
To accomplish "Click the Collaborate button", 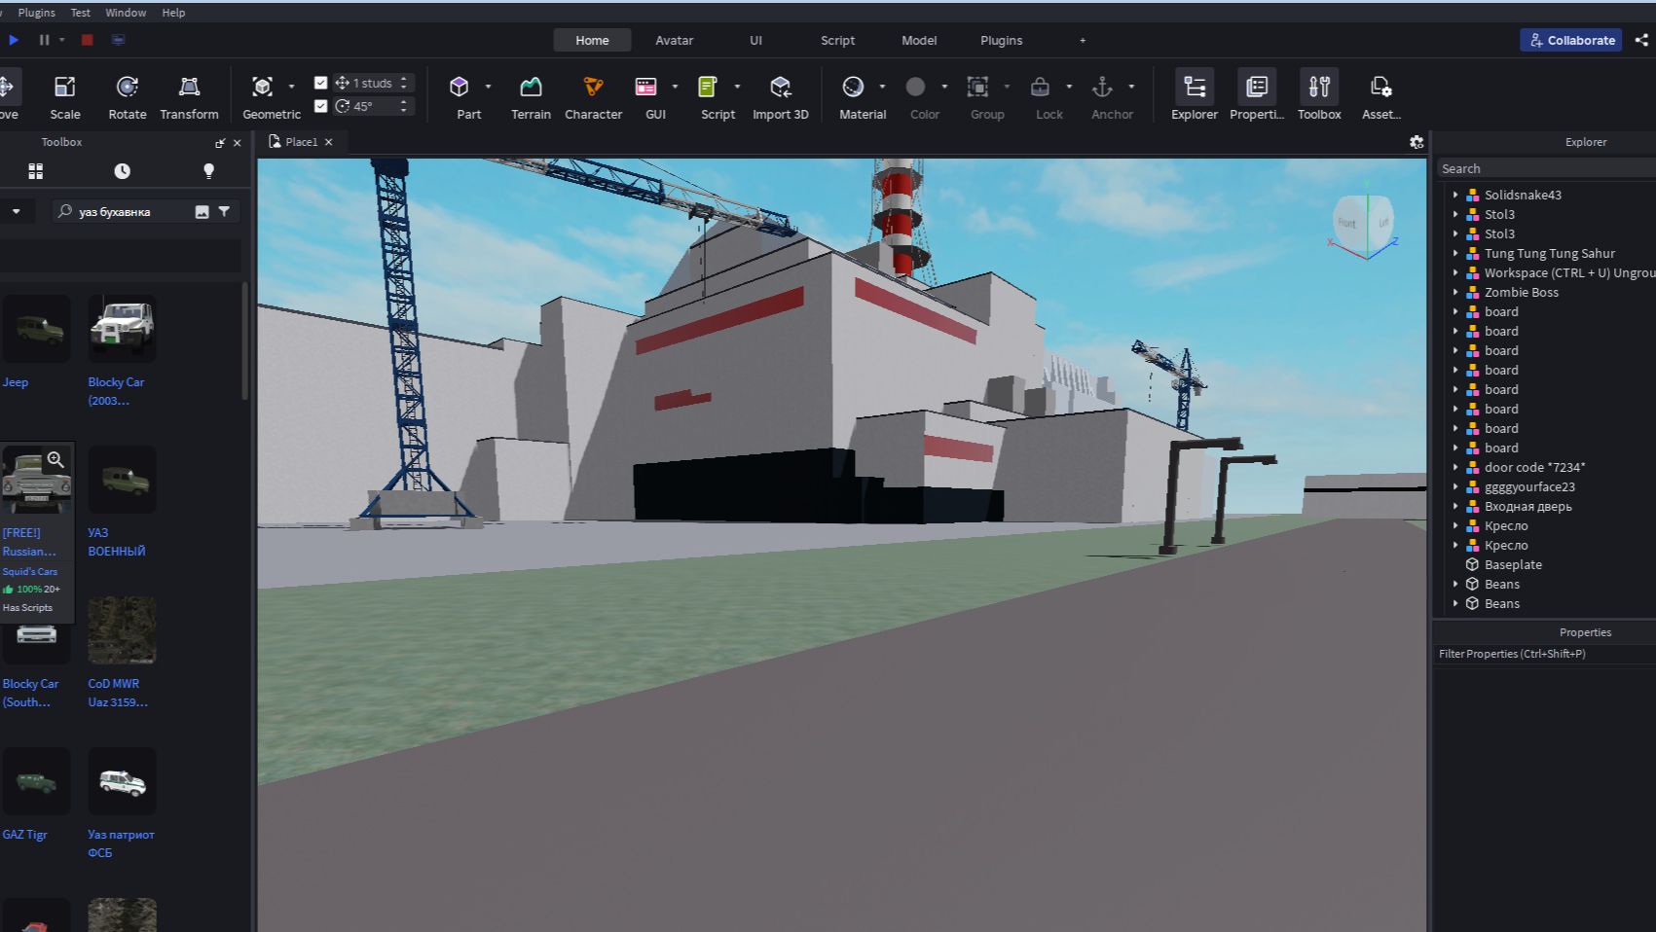I will click(x=1570, y=40).
